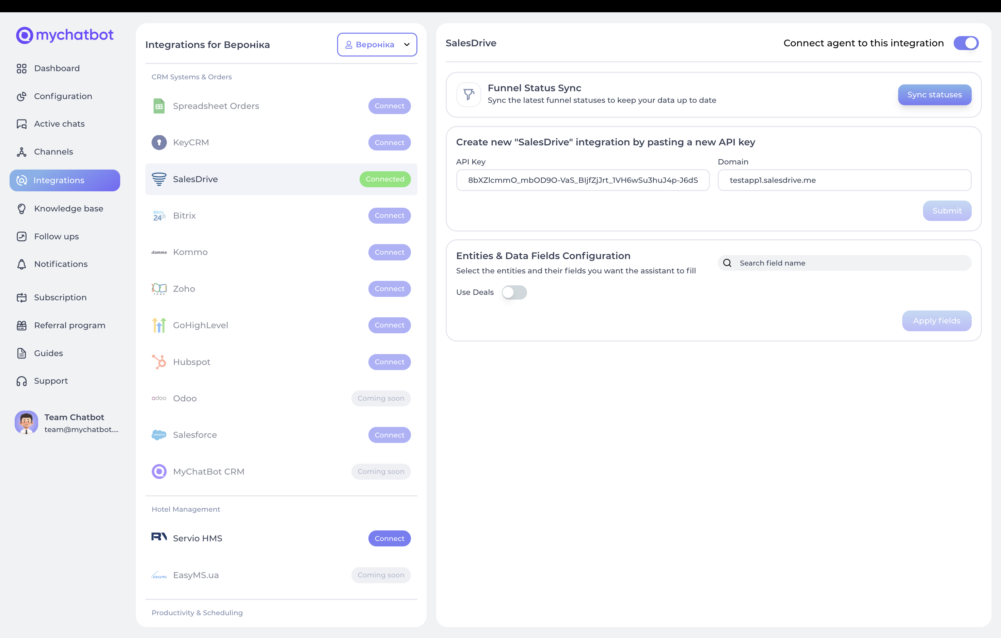This screenshot has width=1001, height=638.
Task: Go to Active chats in sidebar
Action: point(59,124)
